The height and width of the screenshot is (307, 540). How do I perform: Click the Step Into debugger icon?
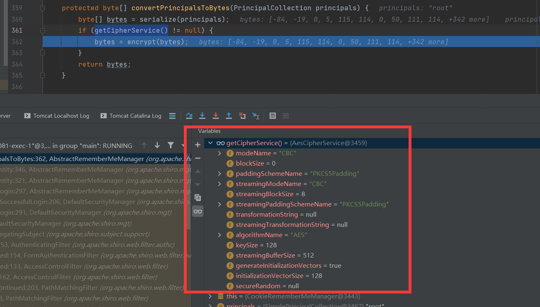[202, 116]
